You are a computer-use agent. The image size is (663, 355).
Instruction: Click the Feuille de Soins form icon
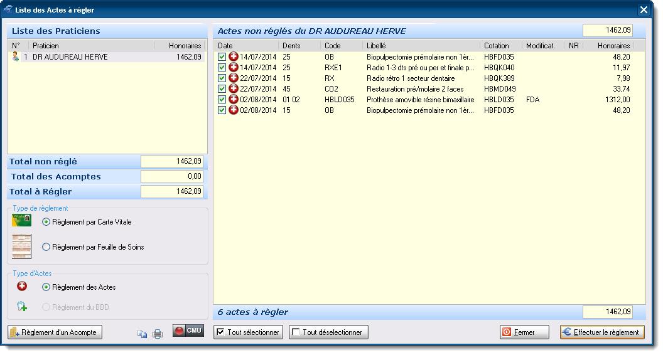(x=22, y=246)
